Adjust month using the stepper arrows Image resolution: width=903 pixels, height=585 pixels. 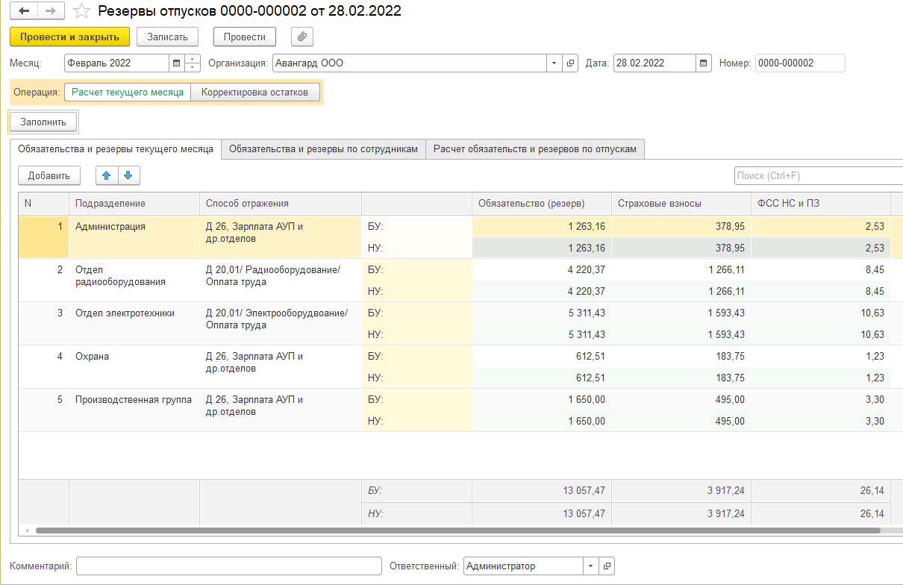[x=193, y=63]
